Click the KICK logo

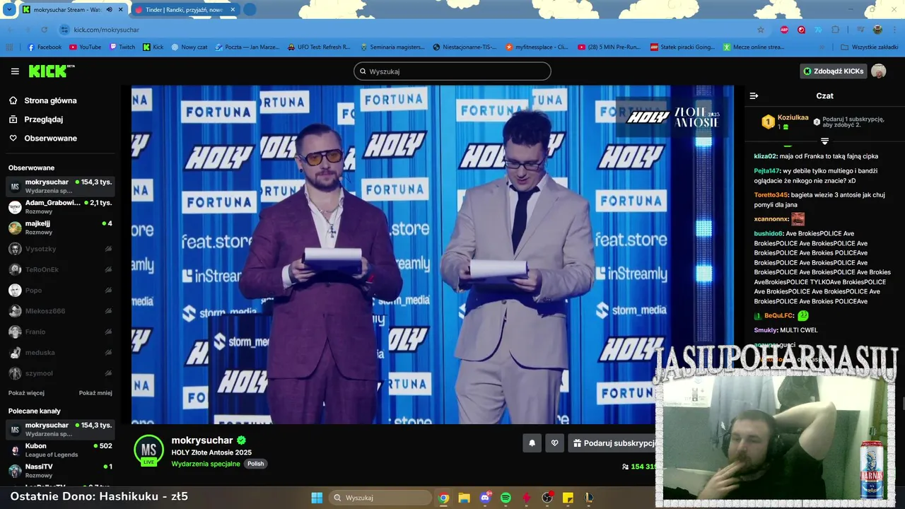[x=51, y=71]
